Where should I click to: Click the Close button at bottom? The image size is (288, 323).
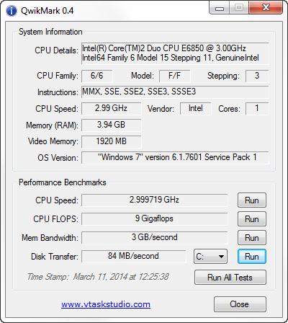(240, 304)
